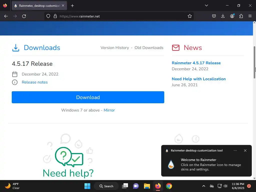The image size is (256, 192).
Task: Open the Version History link
Action: click(114, 48)
